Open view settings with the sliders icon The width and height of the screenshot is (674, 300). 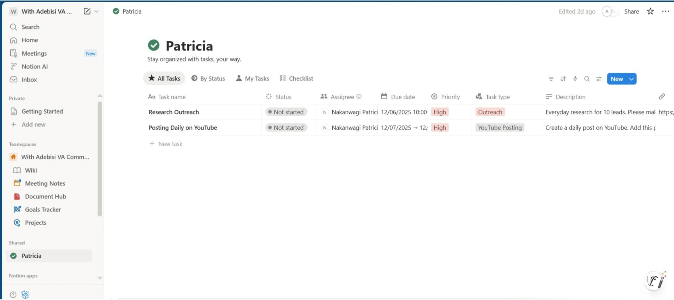pyautogui.click(x=599, y=79)
